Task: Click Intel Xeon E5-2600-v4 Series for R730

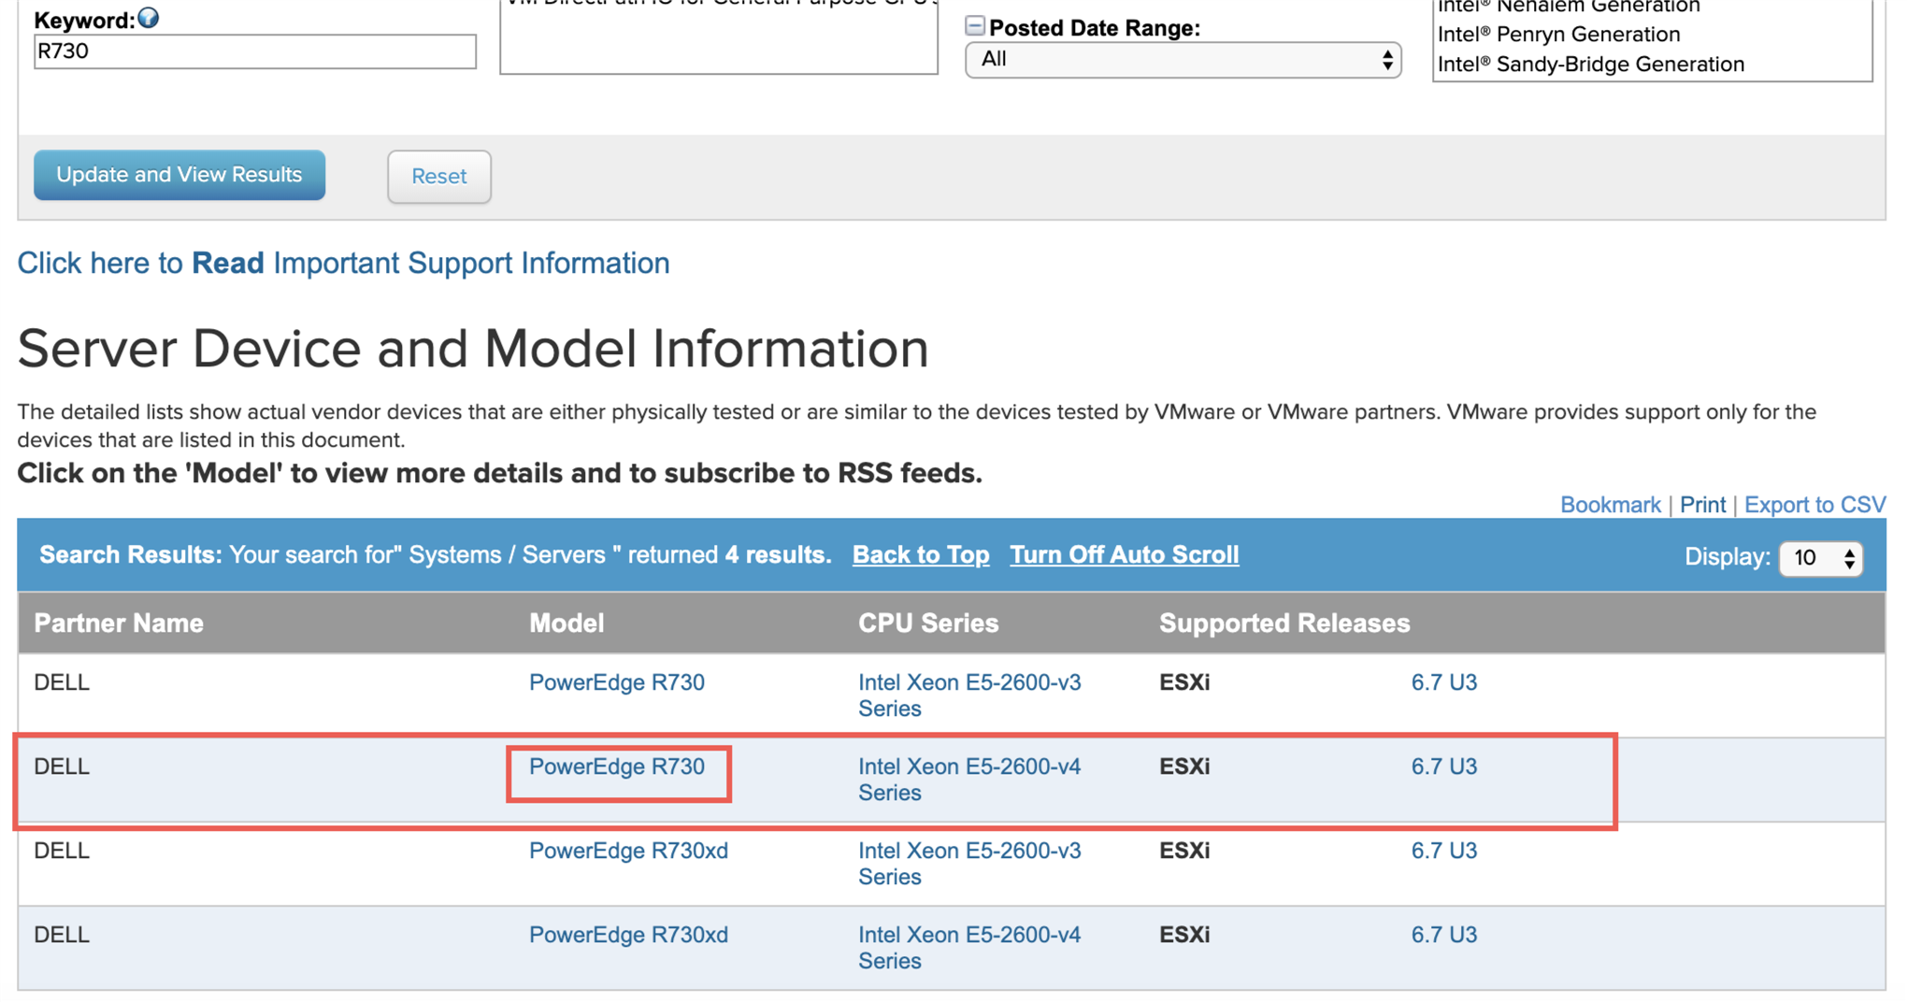Action: pos(969,780)
